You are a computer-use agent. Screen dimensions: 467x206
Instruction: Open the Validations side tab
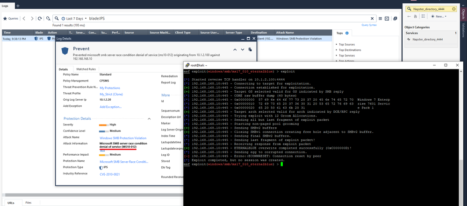464,30
